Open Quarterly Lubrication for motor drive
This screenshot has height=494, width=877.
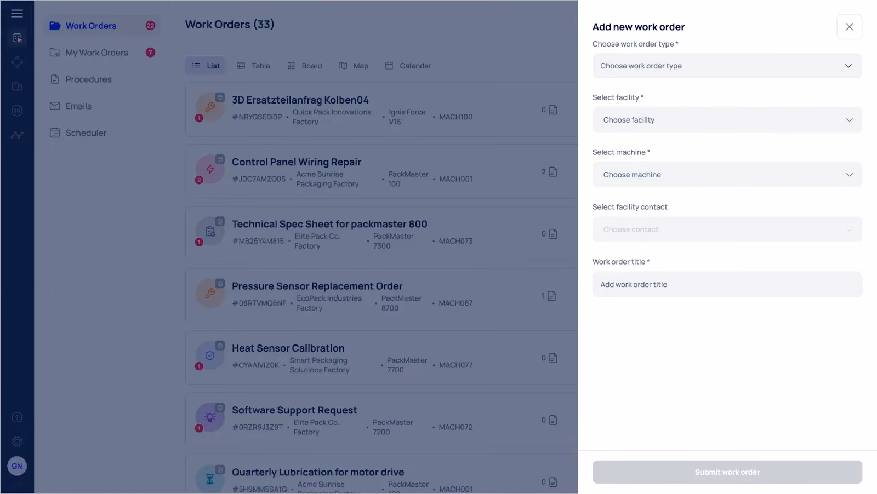318,472
